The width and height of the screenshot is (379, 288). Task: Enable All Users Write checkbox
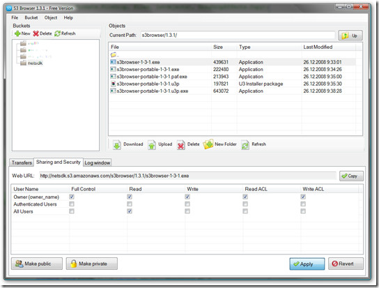[187, 211]
